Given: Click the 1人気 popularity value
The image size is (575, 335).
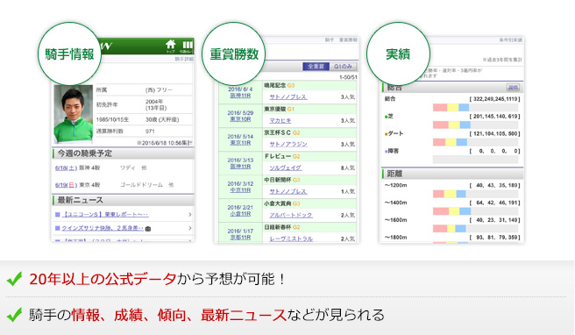Looking at the screenshot, I should click(348, 191).
